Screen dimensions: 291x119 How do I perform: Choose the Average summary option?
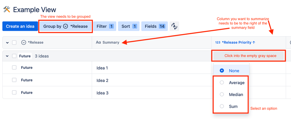(x=231, y=83)
